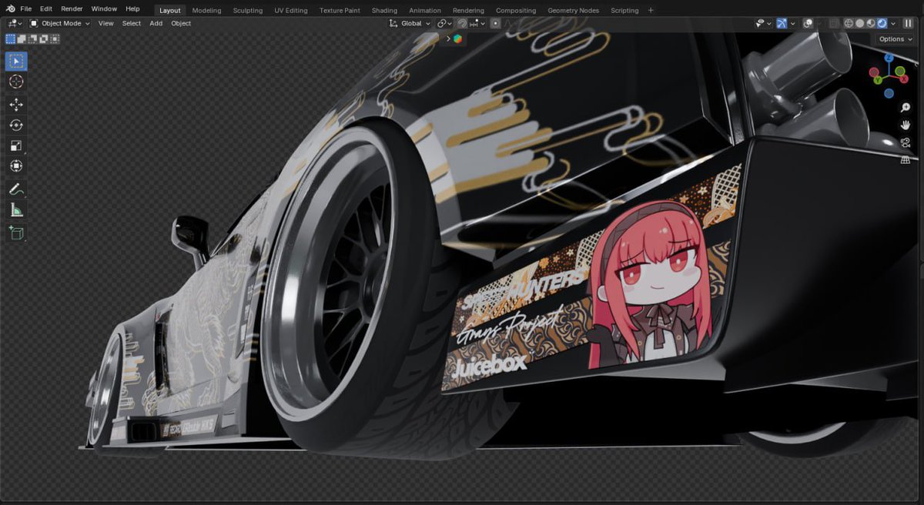Select the Measure tool
Viewport: 924px width, 505px height.
click(16, 210)
